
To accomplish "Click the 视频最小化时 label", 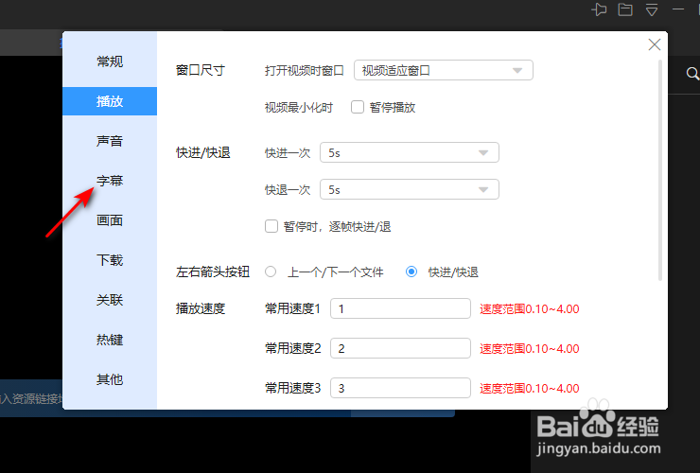I will pyautogui.click(x=299, y=107).
